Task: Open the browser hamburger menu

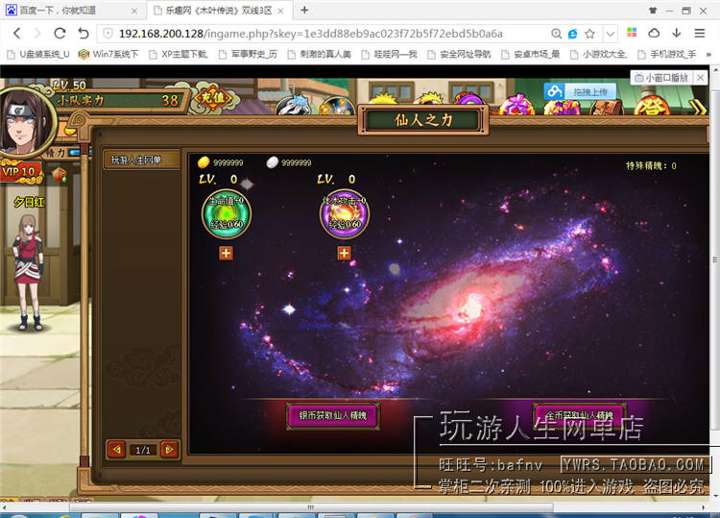Action: pos(699,33)
